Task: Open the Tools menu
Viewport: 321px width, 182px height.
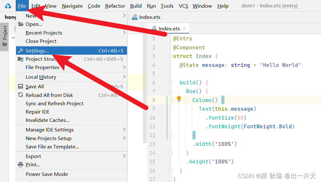Action: tap(167, 6)
